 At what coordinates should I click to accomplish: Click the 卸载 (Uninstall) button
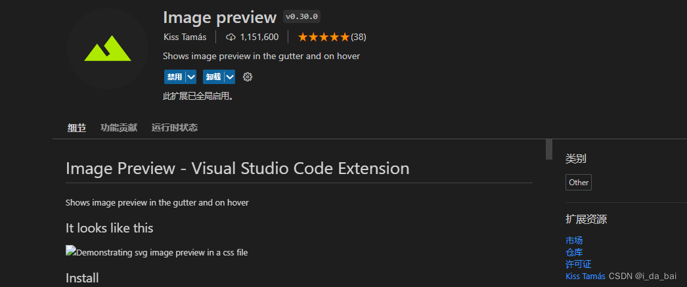point(213,77)
